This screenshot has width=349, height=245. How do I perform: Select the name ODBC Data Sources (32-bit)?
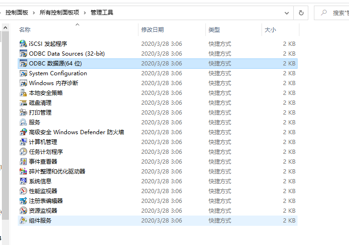pos(67,54)
